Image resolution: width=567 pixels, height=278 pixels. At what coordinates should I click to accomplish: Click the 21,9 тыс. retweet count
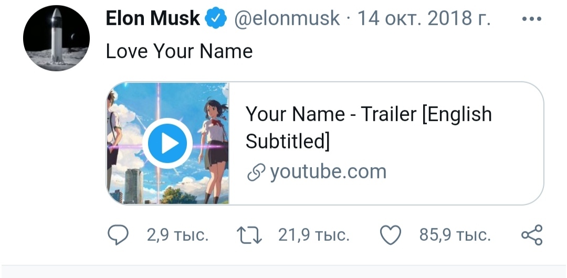pos(313,236)
